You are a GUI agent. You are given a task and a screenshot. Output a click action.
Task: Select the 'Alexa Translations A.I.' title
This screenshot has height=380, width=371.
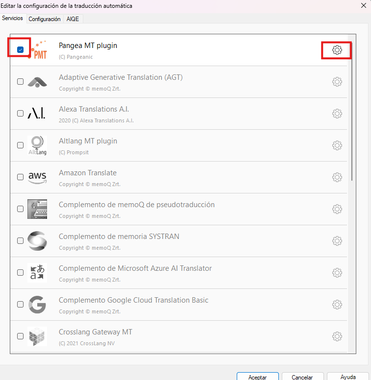click(x=94, y=109)
